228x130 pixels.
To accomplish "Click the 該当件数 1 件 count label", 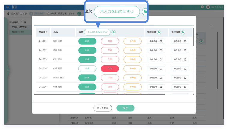I will [x=18, y=22].
